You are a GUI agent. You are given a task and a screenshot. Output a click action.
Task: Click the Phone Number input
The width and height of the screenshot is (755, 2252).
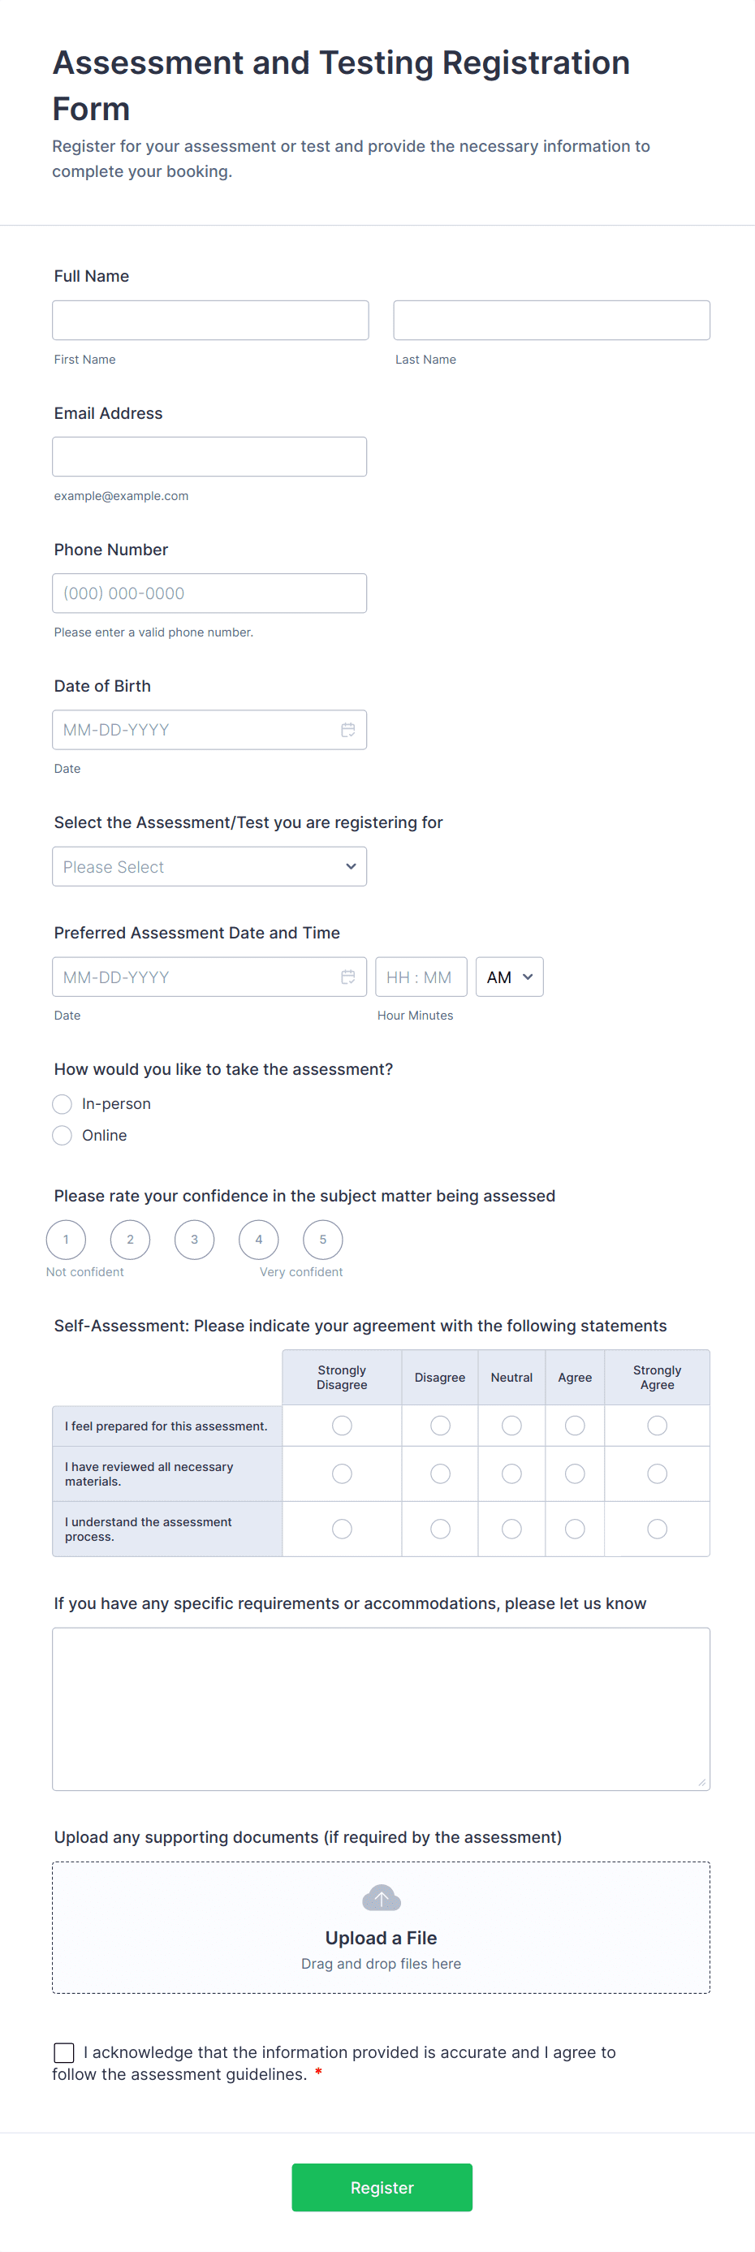coord(209,593)
